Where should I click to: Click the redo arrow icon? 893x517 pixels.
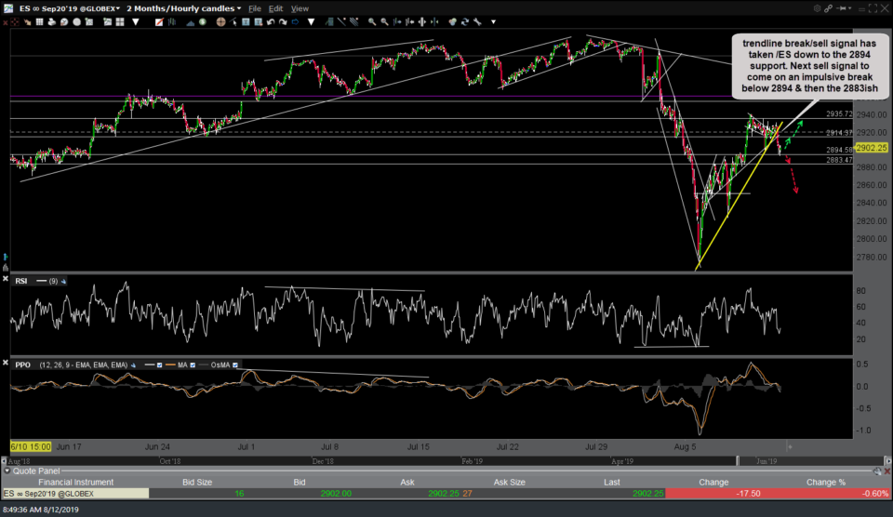(283, 22)
